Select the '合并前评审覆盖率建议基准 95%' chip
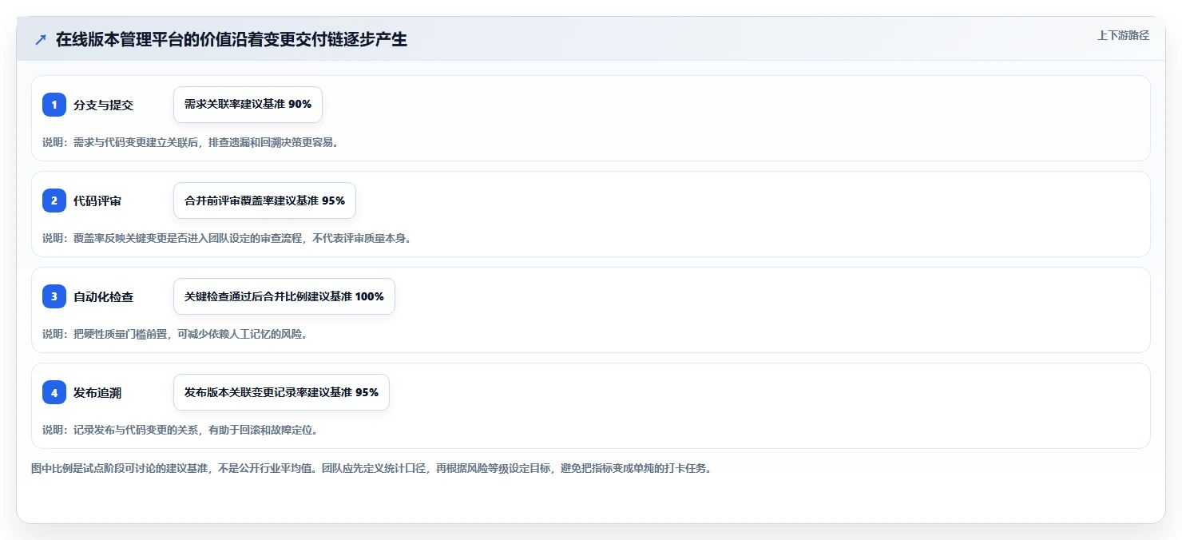The image size is (1182, 540). (264, 201)
